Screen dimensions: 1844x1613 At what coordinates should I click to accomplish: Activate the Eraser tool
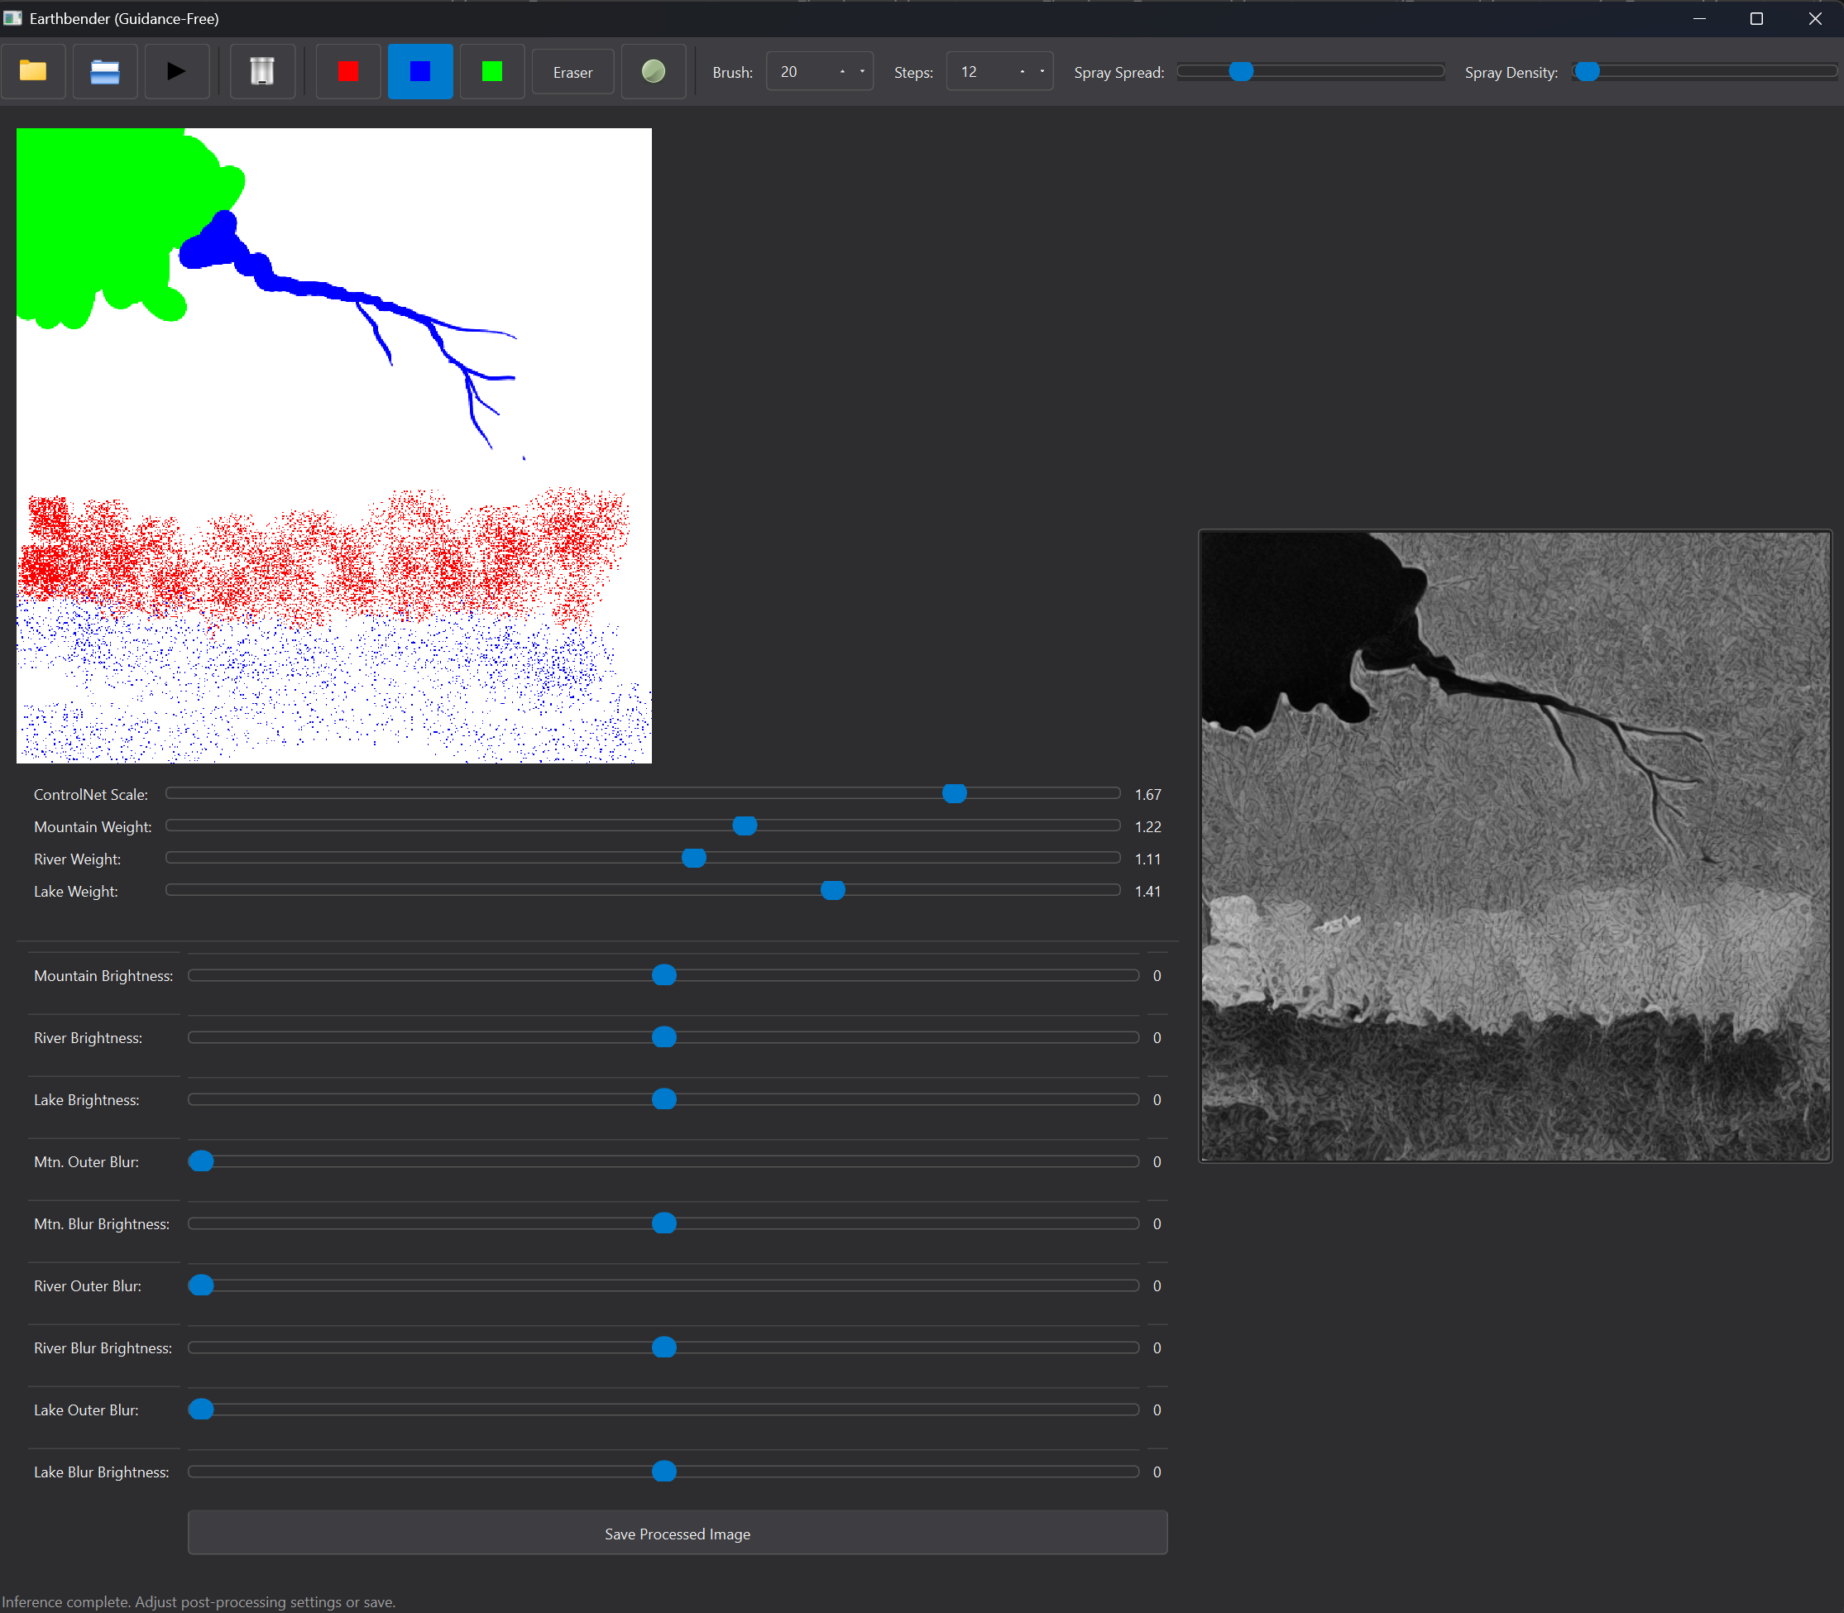tap(572, 72)
